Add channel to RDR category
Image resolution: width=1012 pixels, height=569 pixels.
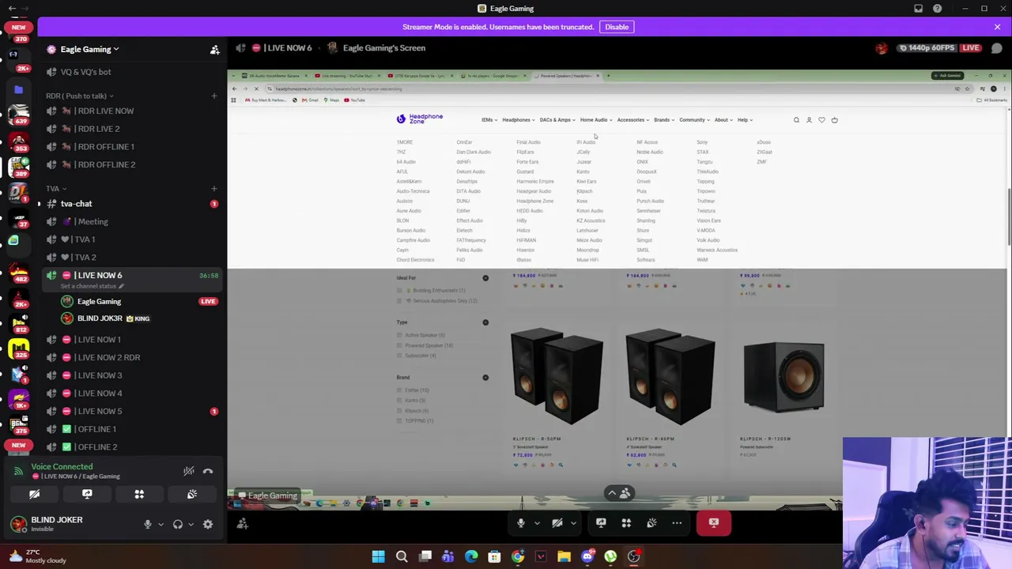[x=213, y=96]
